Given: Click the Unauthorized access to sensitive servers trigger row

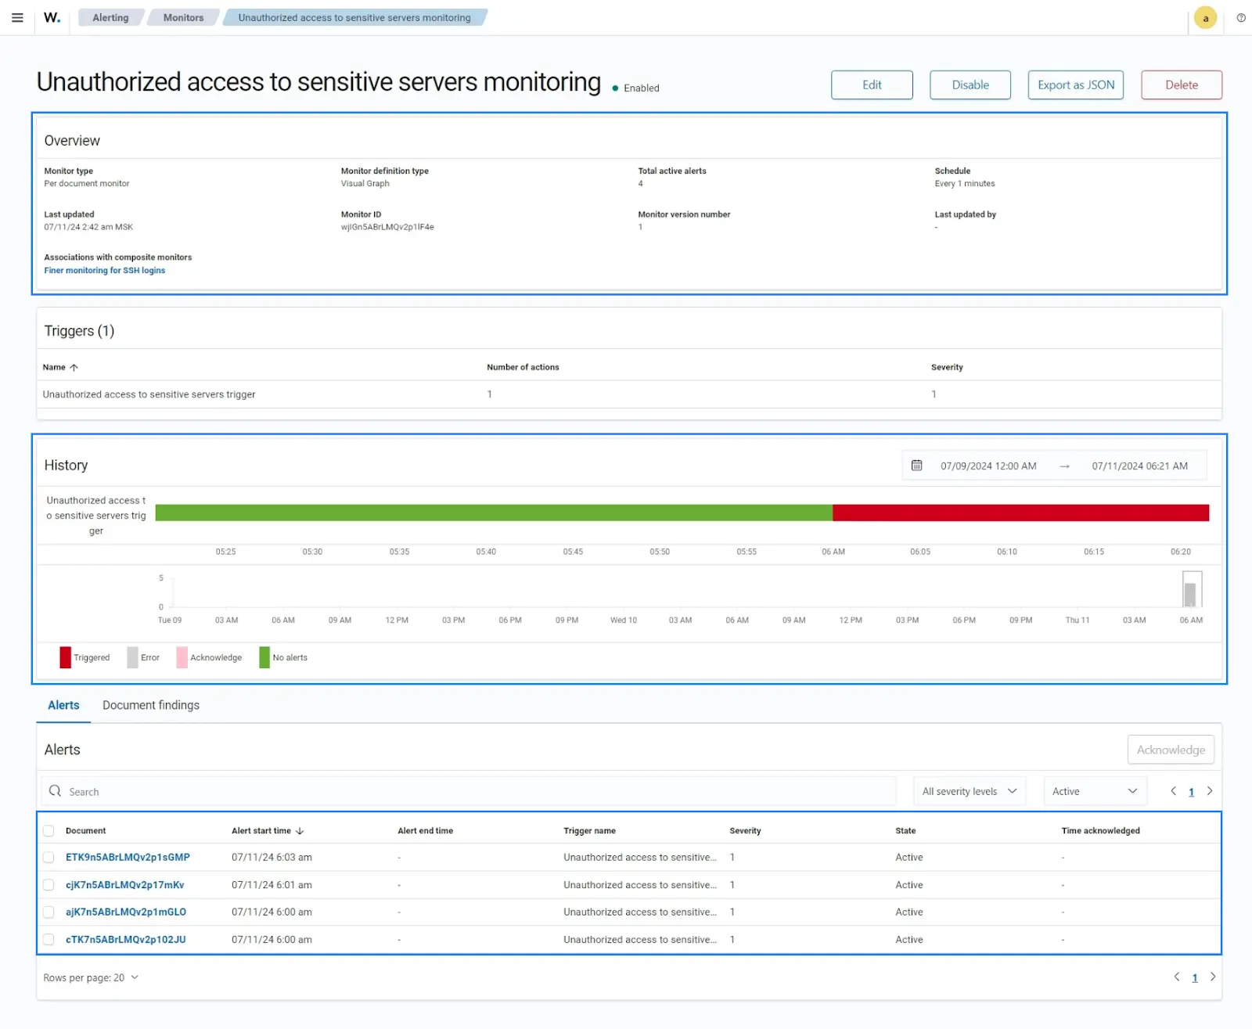Looking at the screenshot, I should pos(629,394).
